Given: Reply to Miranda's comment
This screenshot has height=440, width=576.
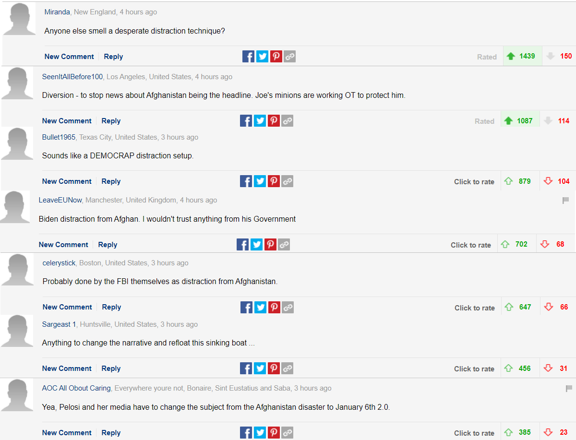Looking at the screenshot, I should (113, 57).
